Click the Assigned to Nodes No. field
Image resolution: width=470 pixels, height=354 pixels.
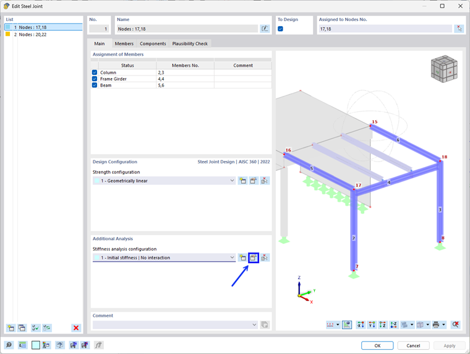[385, 29]
